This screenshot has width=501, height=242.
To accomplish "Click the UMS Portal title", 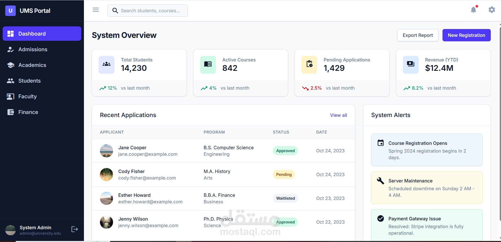I will click(35, 11).
